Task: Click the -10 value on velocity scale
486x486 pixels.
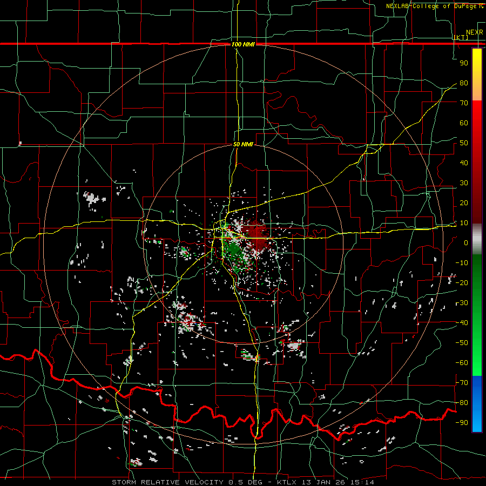Action: pos(462,263)
